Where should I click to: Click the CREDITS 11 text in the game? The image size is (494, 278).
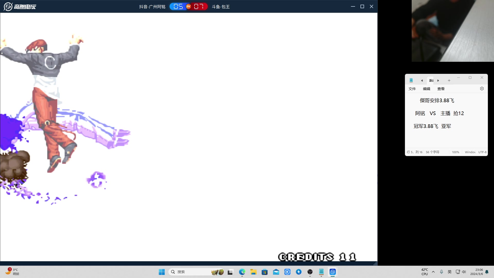tap(317, 257)
